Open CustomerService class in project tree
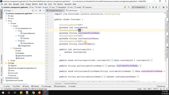 tap(27, 43)
